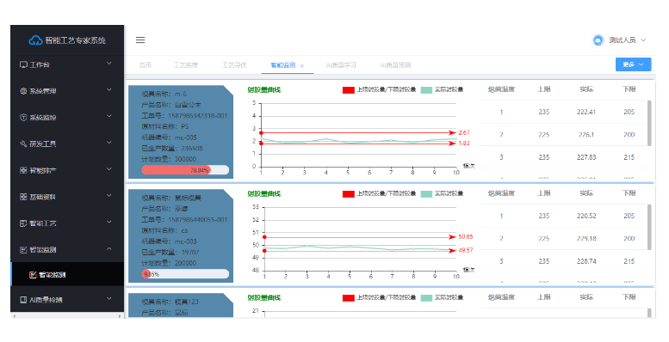Image resolution: width=669 pixels, height=342 pixels.
Task: Click the 系统管理 gear icon
Action: point(23,91)
